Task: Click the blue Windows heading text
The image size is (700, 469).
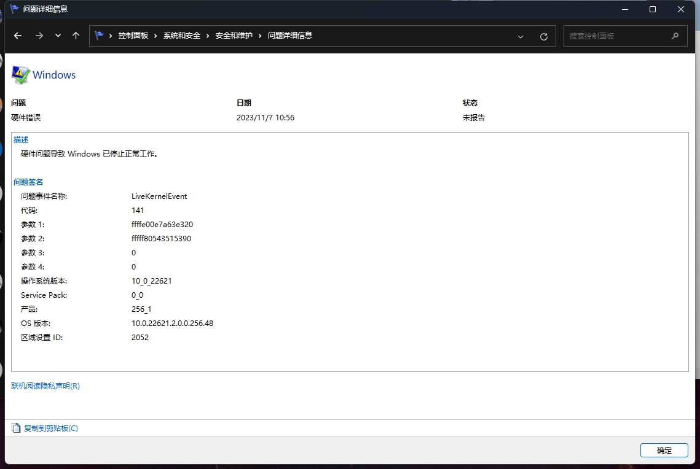Action: [x=54, y=75]
